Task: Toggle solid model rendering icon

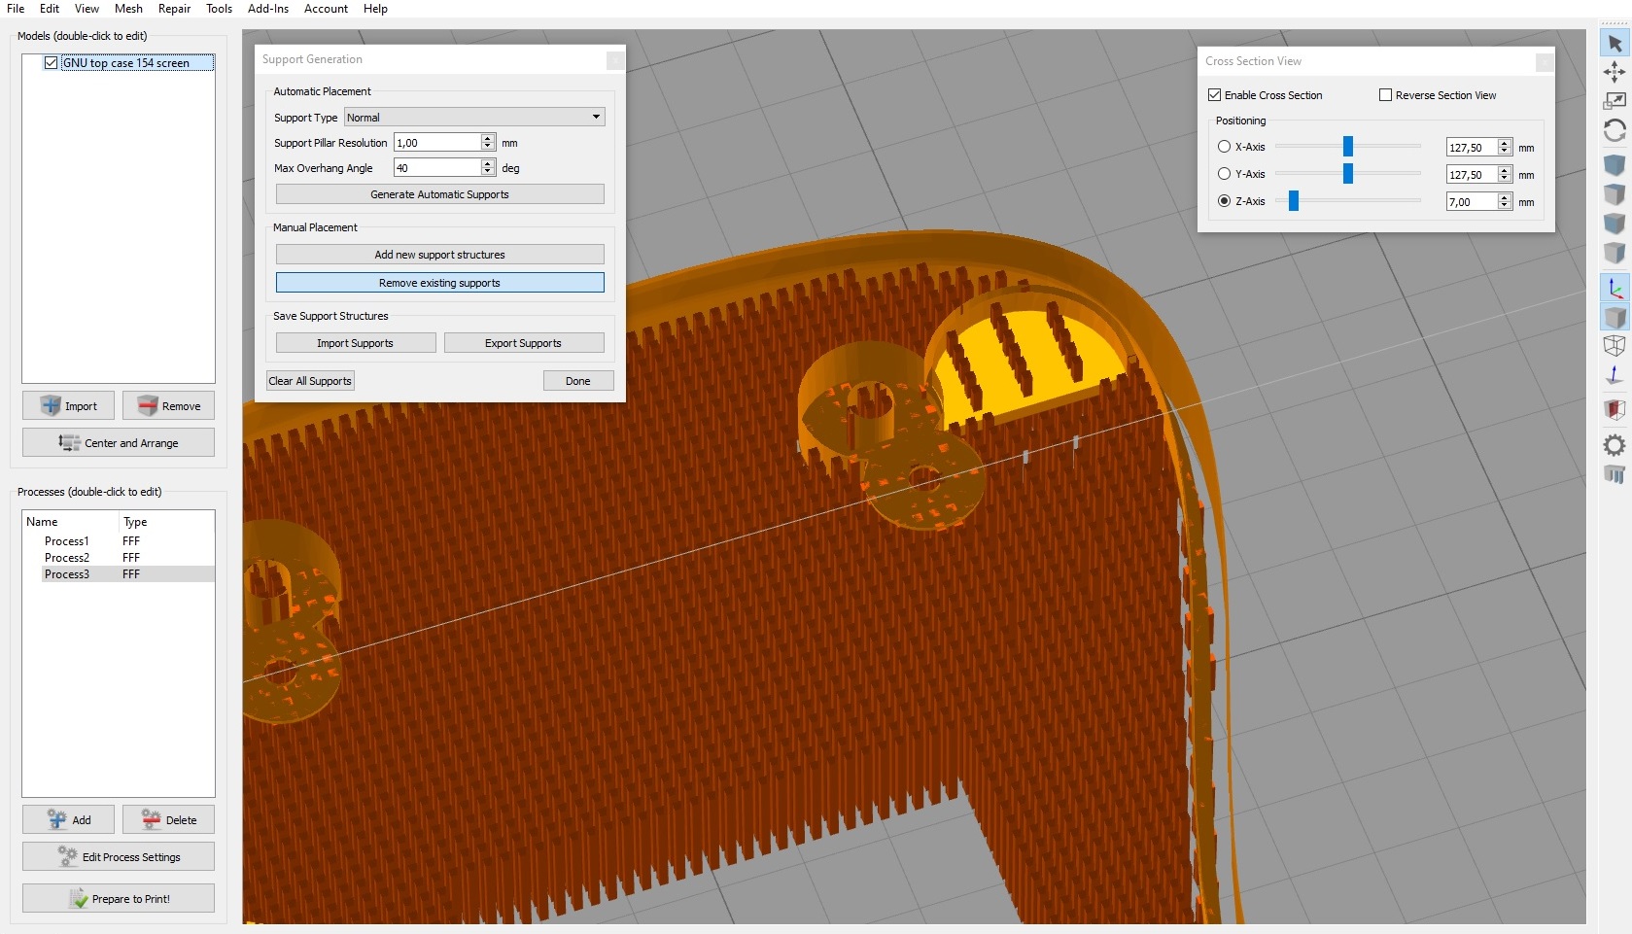Action: click(1615, 317)
